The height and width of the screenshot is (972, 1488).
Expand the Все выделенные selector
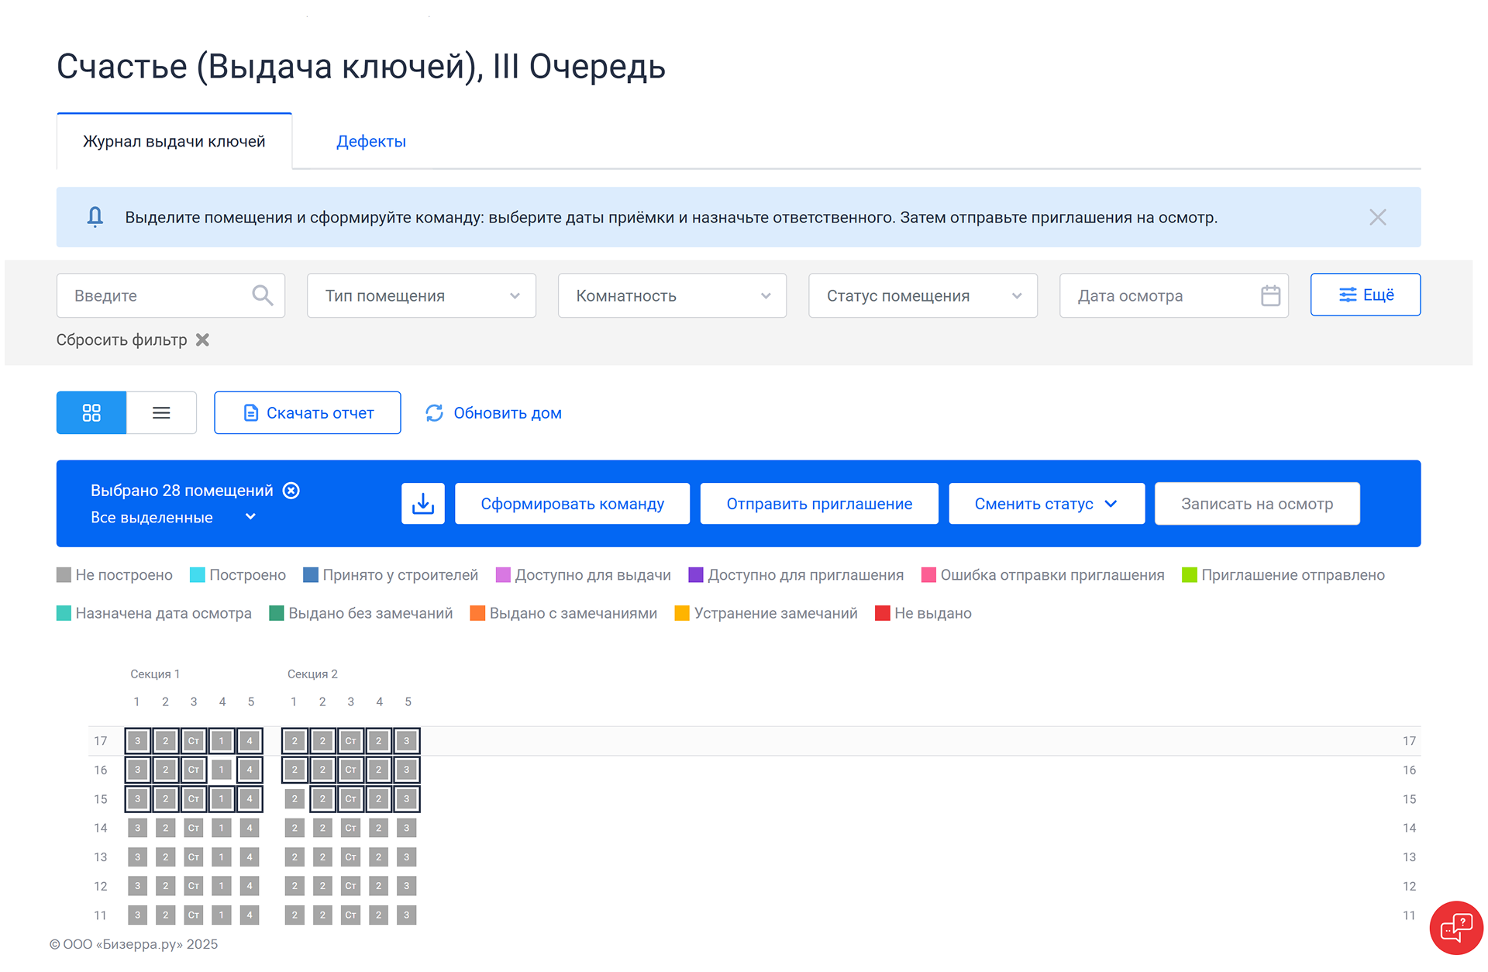pos(173,517)
